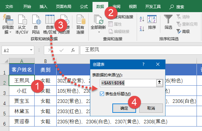
Task: Click the insert function fx icon
Action: [x=73, y=50]
